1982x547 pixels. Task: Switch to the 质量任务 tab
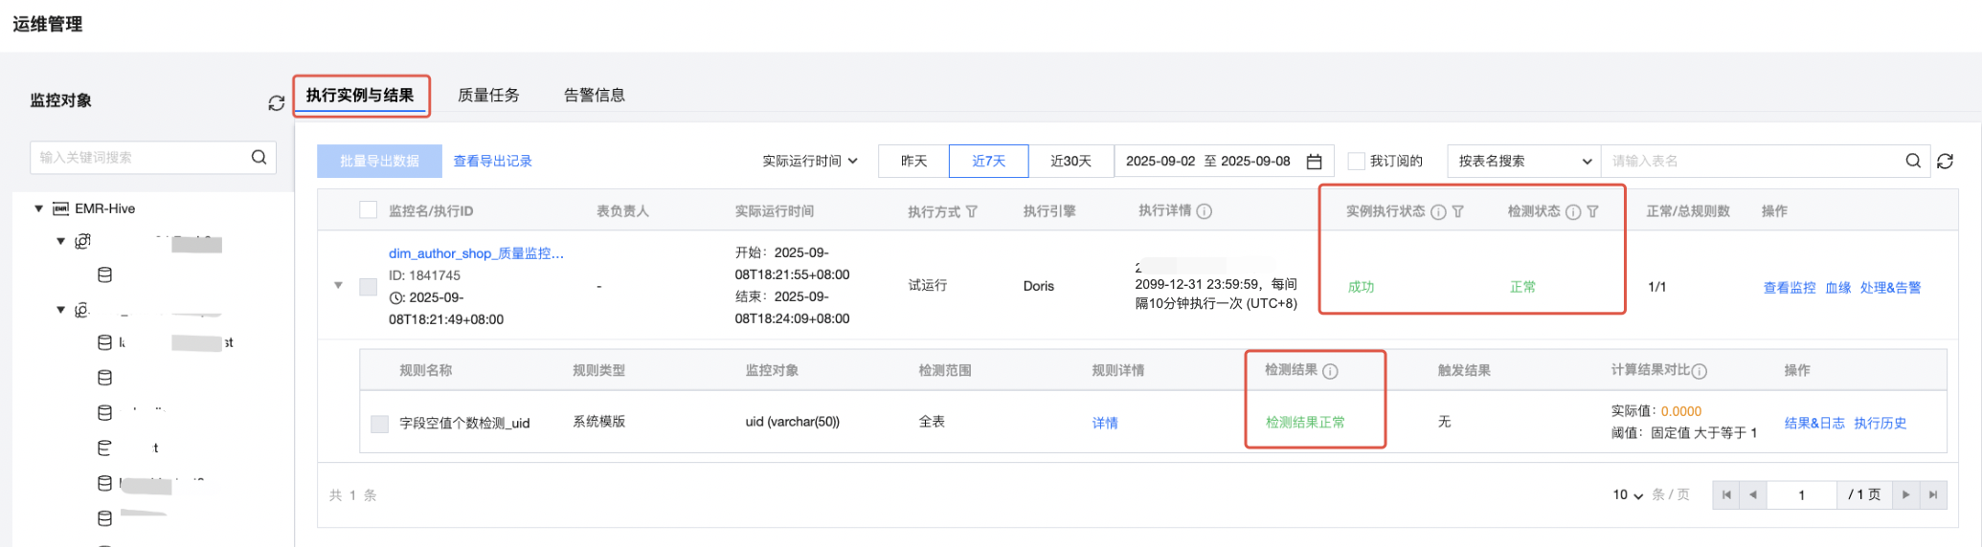click(488, 96)
